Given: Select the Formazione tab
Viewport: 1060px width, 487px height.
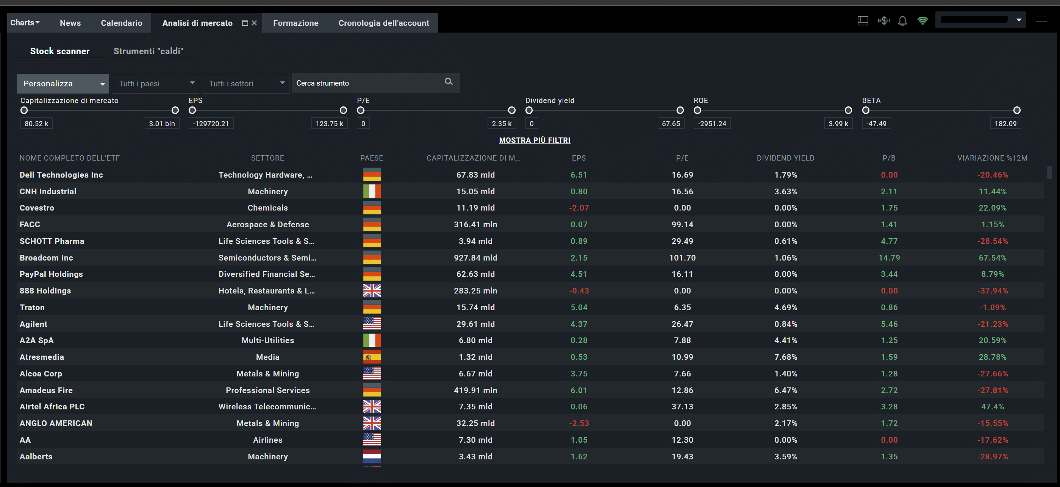Looking at the screenshot, I should pos(295,23).
